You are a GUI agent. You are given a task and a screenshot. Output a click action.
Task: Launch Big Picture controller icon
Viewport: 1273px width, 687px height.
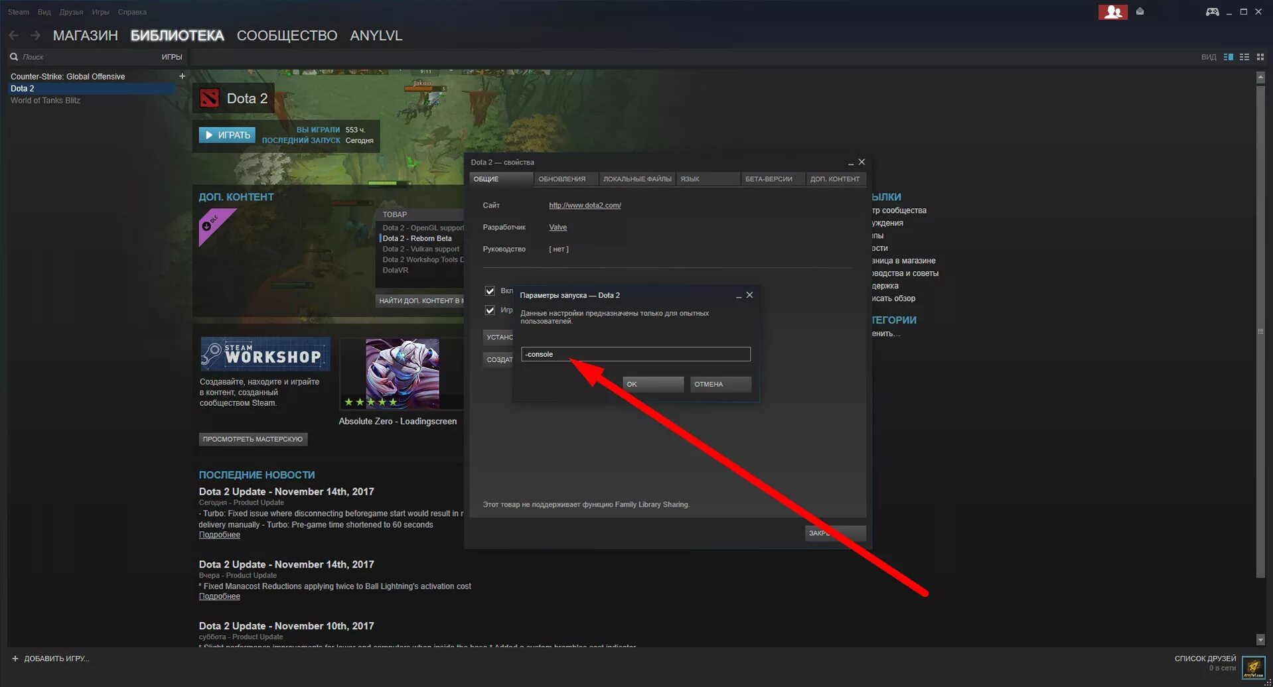[x=1212, y=11]
